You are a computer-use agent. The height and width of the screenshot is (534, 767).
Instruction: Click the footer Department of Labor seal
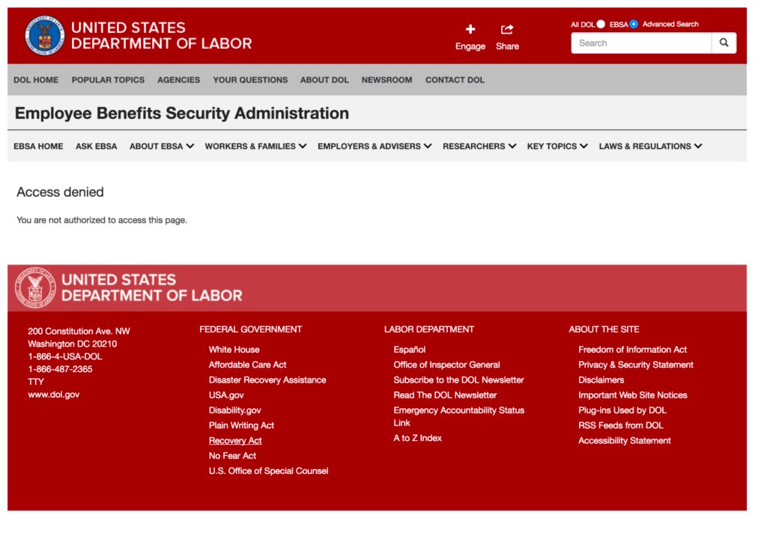coord(34,288)
